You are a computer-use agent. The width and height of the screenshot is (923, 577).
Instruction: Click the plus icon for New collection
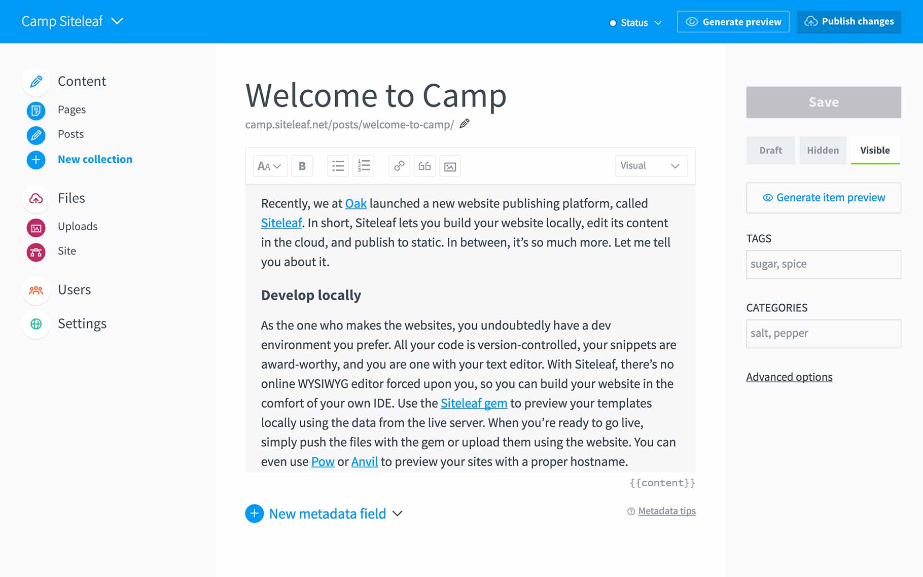click(36, 160)
